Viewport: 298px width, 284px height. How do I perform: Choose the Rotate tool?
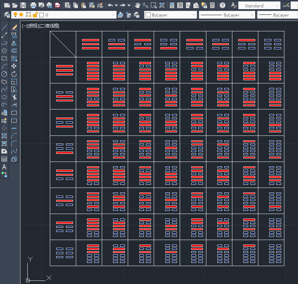14,74
